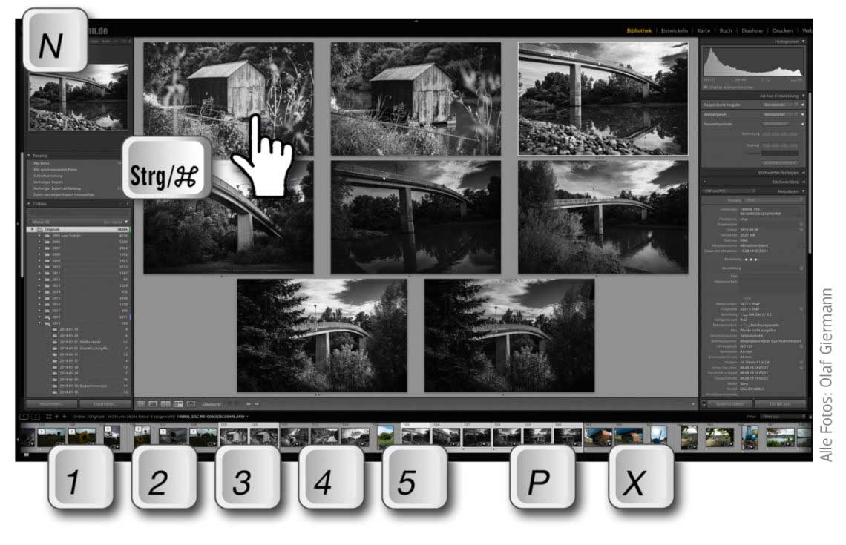Viewport: 846px width, 545px height.
Task: Go to the Drucken module
Action: [782, 30]
